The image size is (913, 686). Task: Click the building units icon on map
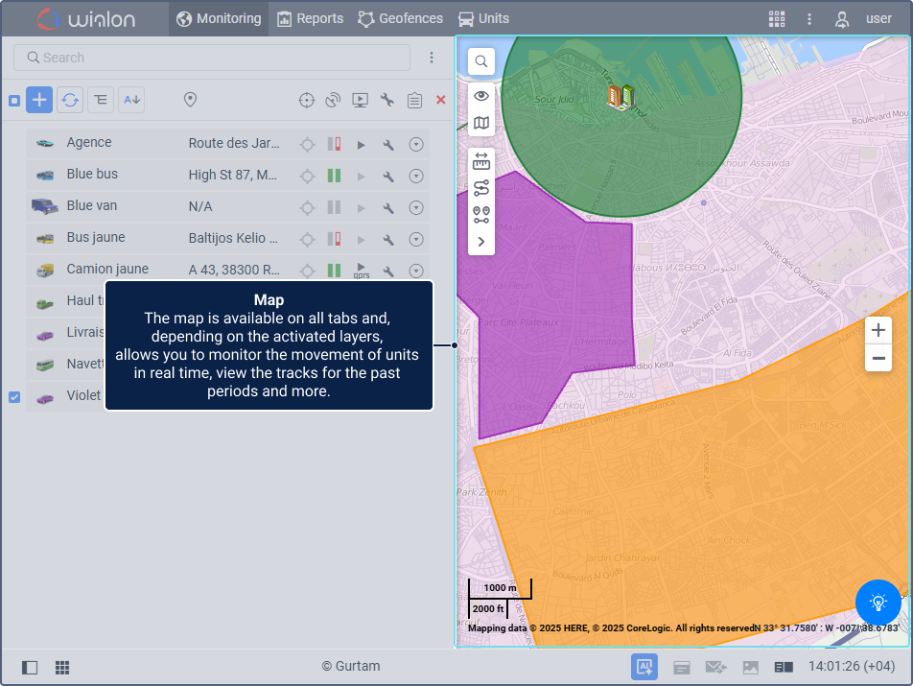(620, 97)
